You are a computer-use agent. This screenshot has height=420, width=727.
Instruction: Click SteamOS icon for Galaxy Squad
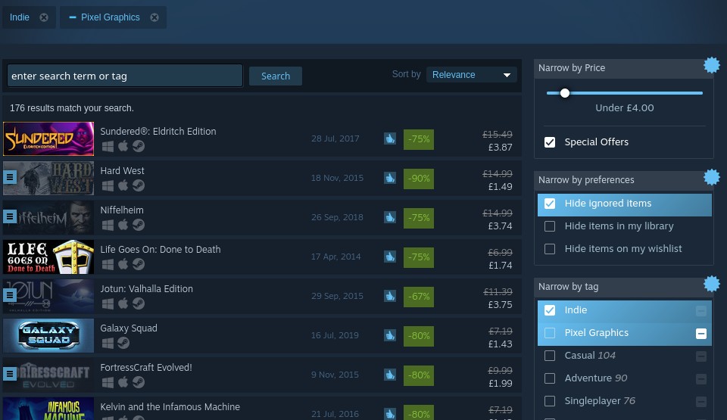coord(123,343)
